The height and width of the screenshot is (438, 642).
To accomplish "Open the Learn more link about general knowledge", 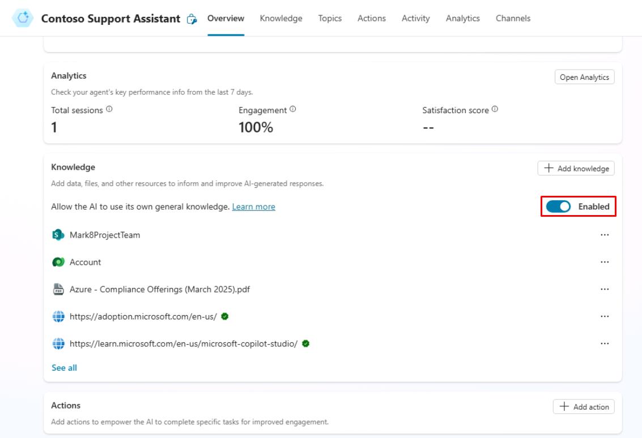I will 253,207.
